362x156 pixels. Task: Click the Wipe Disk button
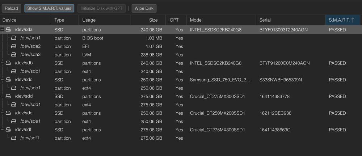pyautogui.click(x=144, y=8)
